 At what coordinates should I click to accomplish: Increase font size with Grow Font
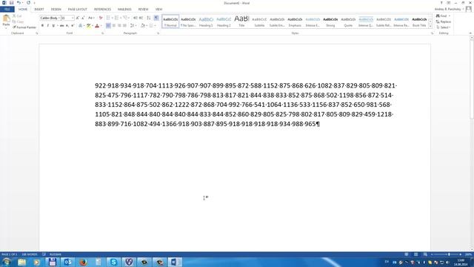tap(78, 18)
